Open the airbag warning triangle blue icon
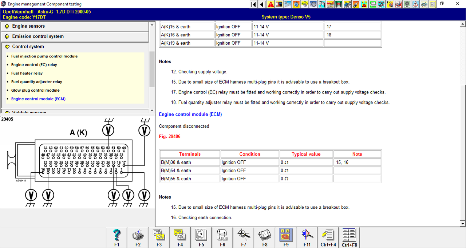The image size is (466, 248). pos(415,4)
